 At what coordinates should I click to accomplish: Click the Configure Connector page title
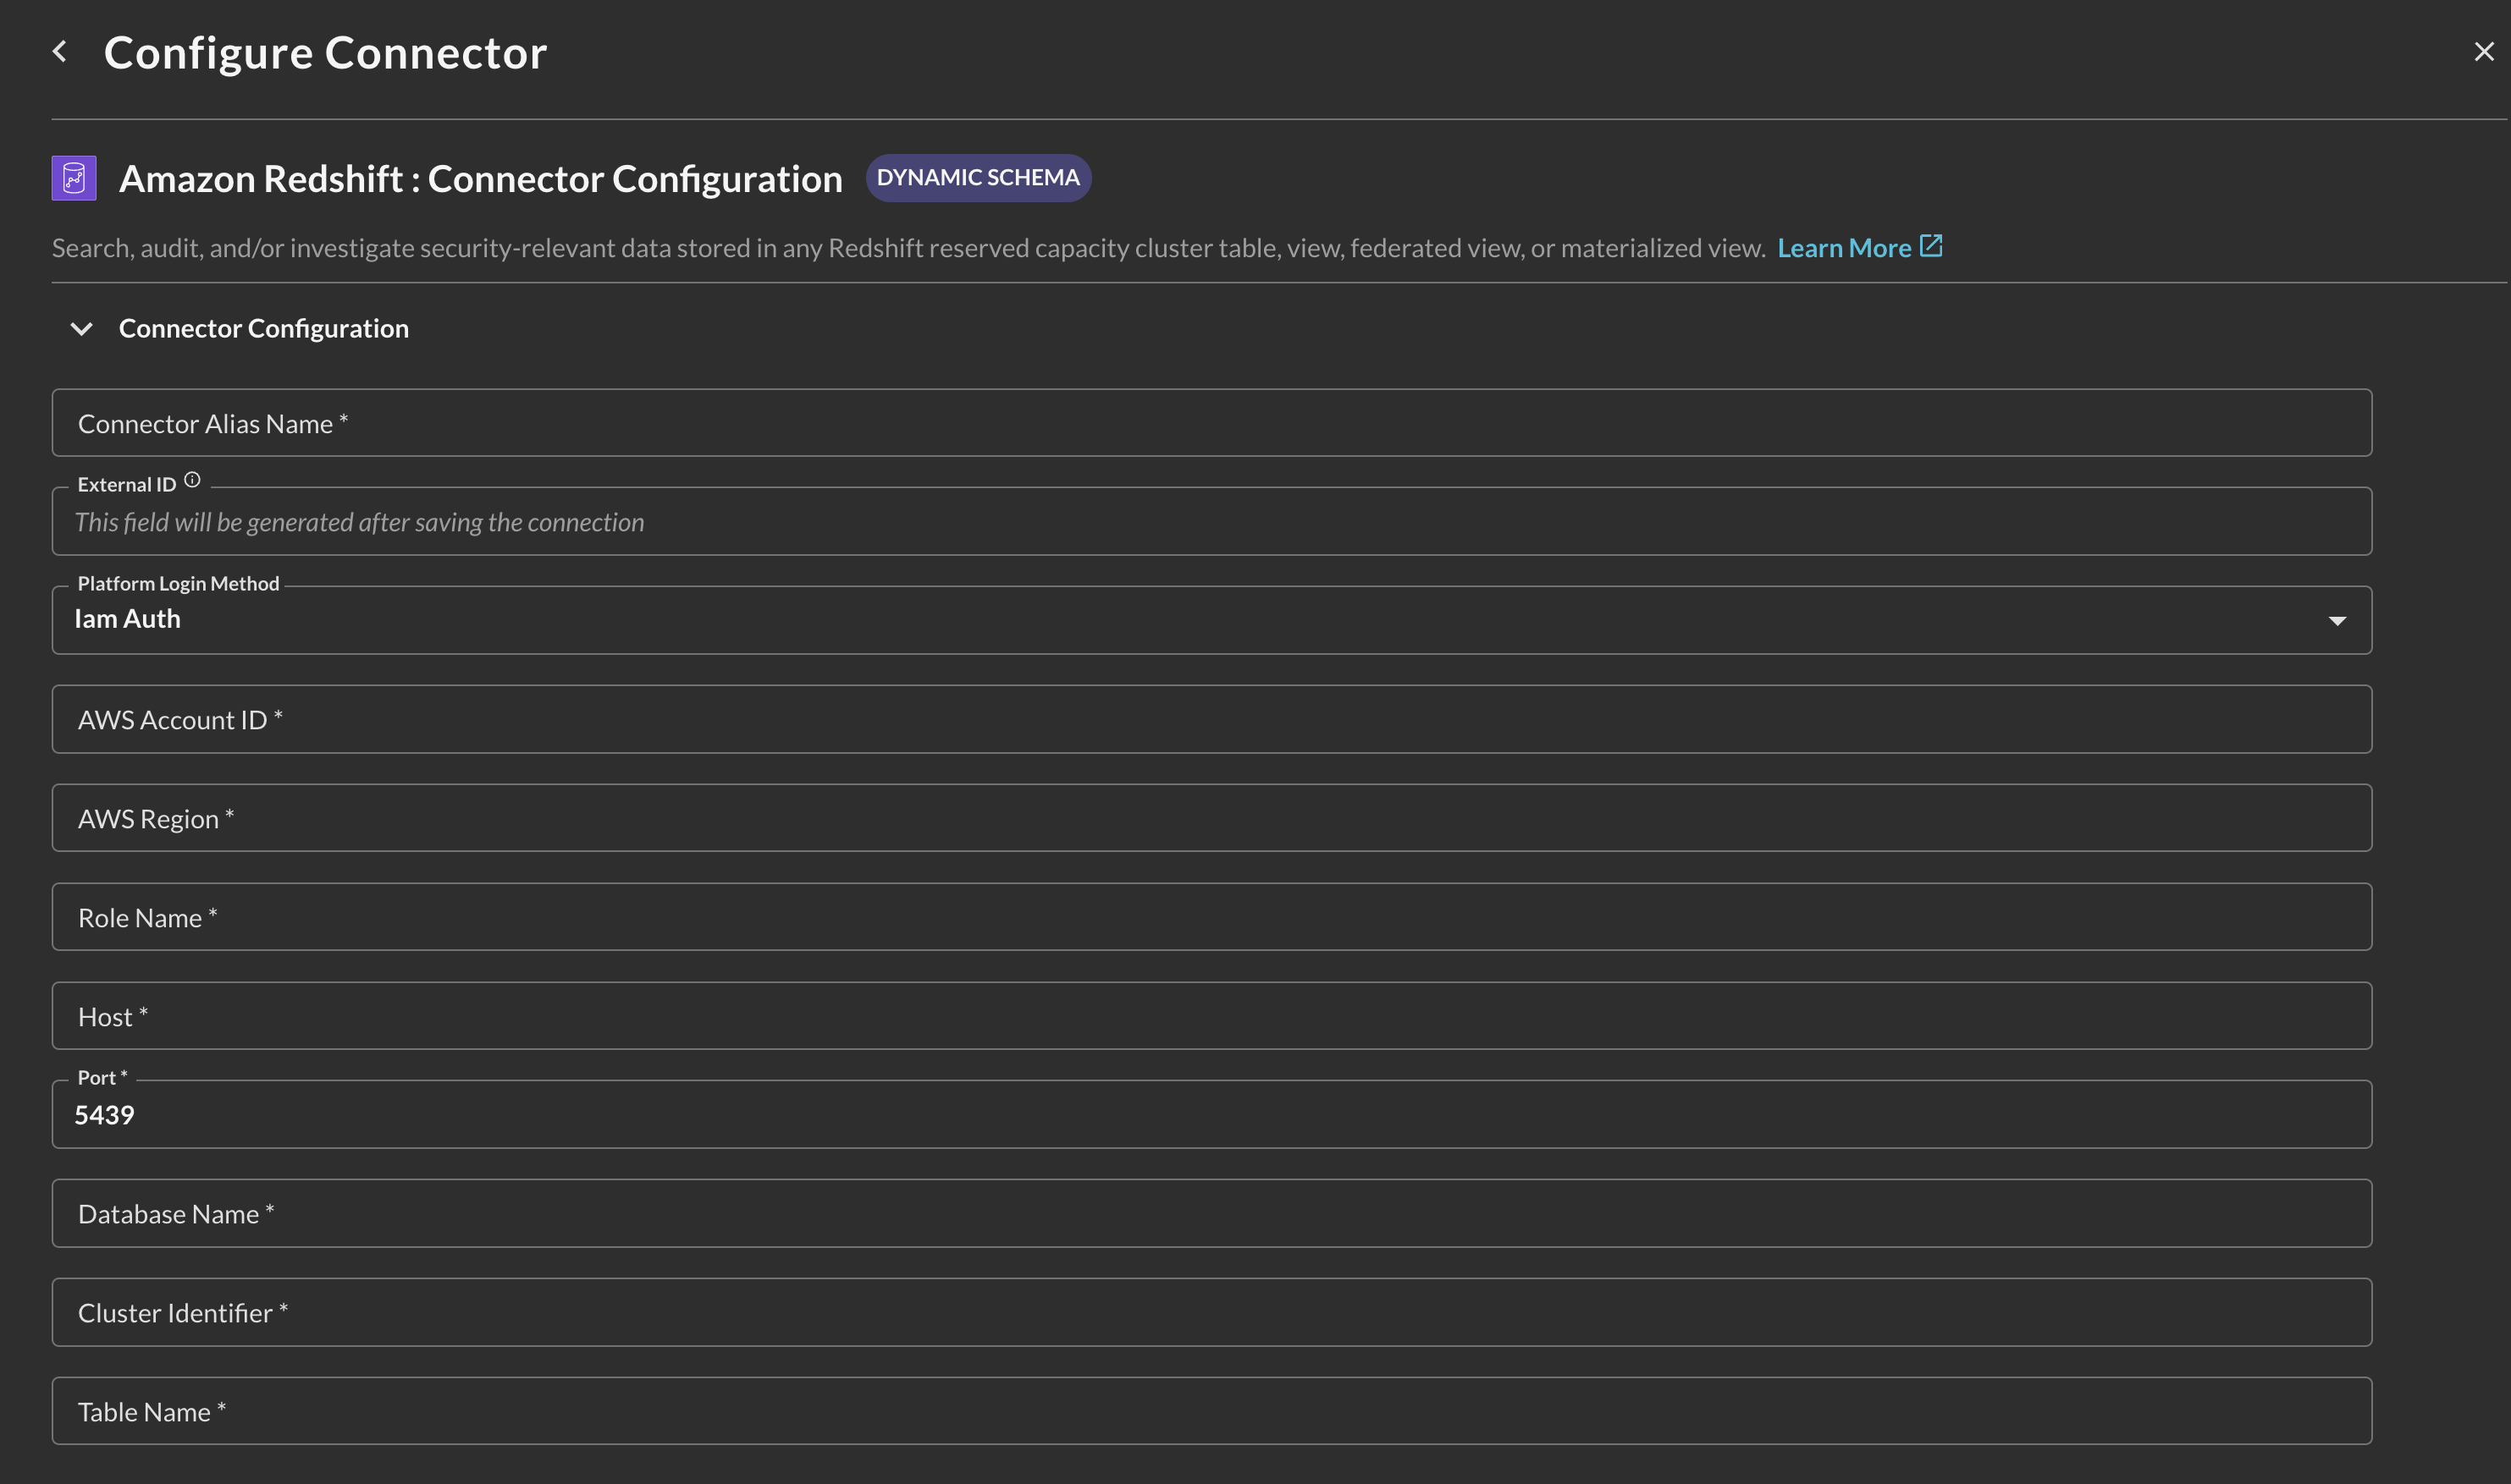pos(325,52)
